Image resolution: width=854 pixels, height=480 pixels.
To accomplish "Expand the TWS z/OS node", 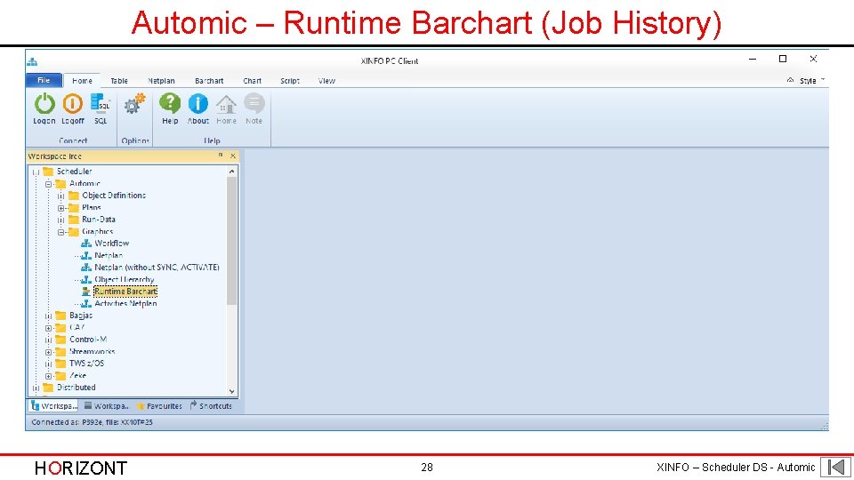I will coord(48,364).
